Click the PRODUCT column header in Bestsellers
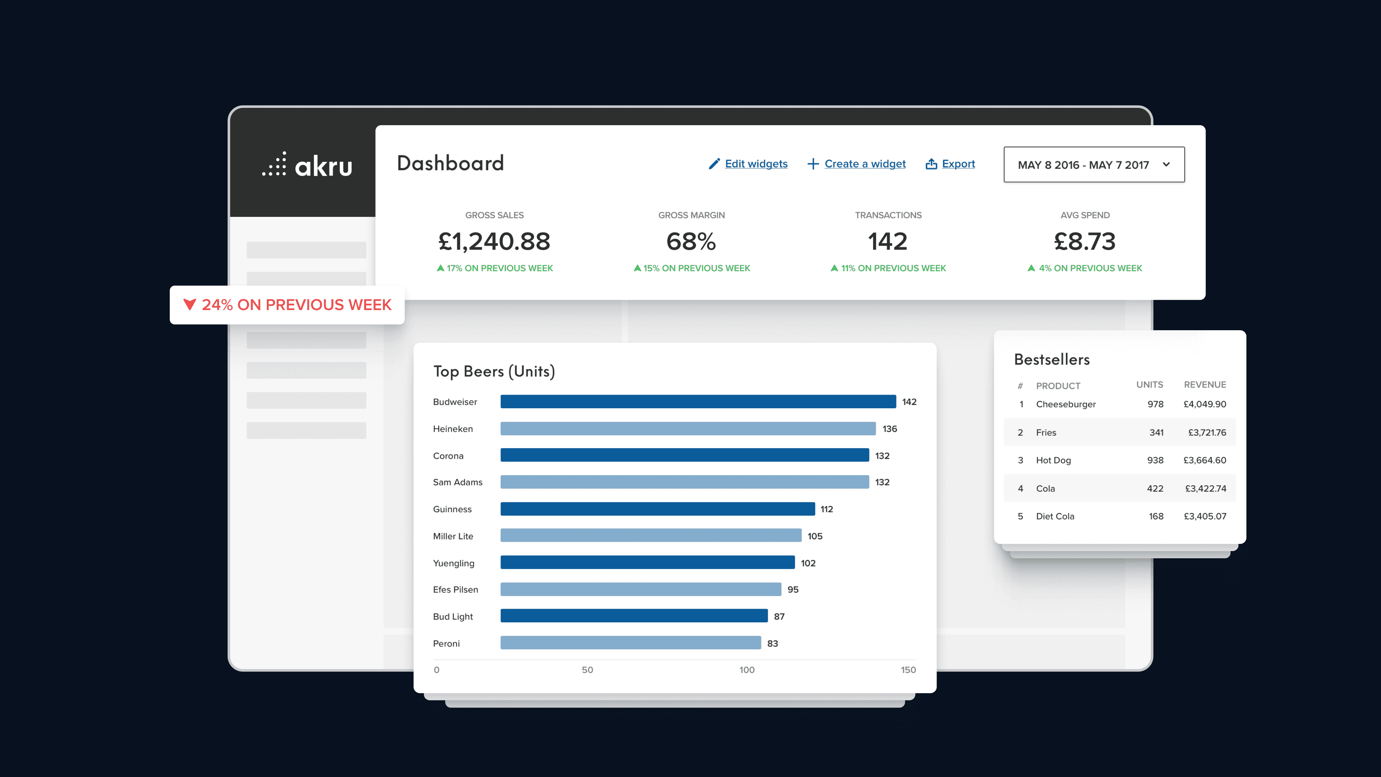 click(x=1058, y=386)
